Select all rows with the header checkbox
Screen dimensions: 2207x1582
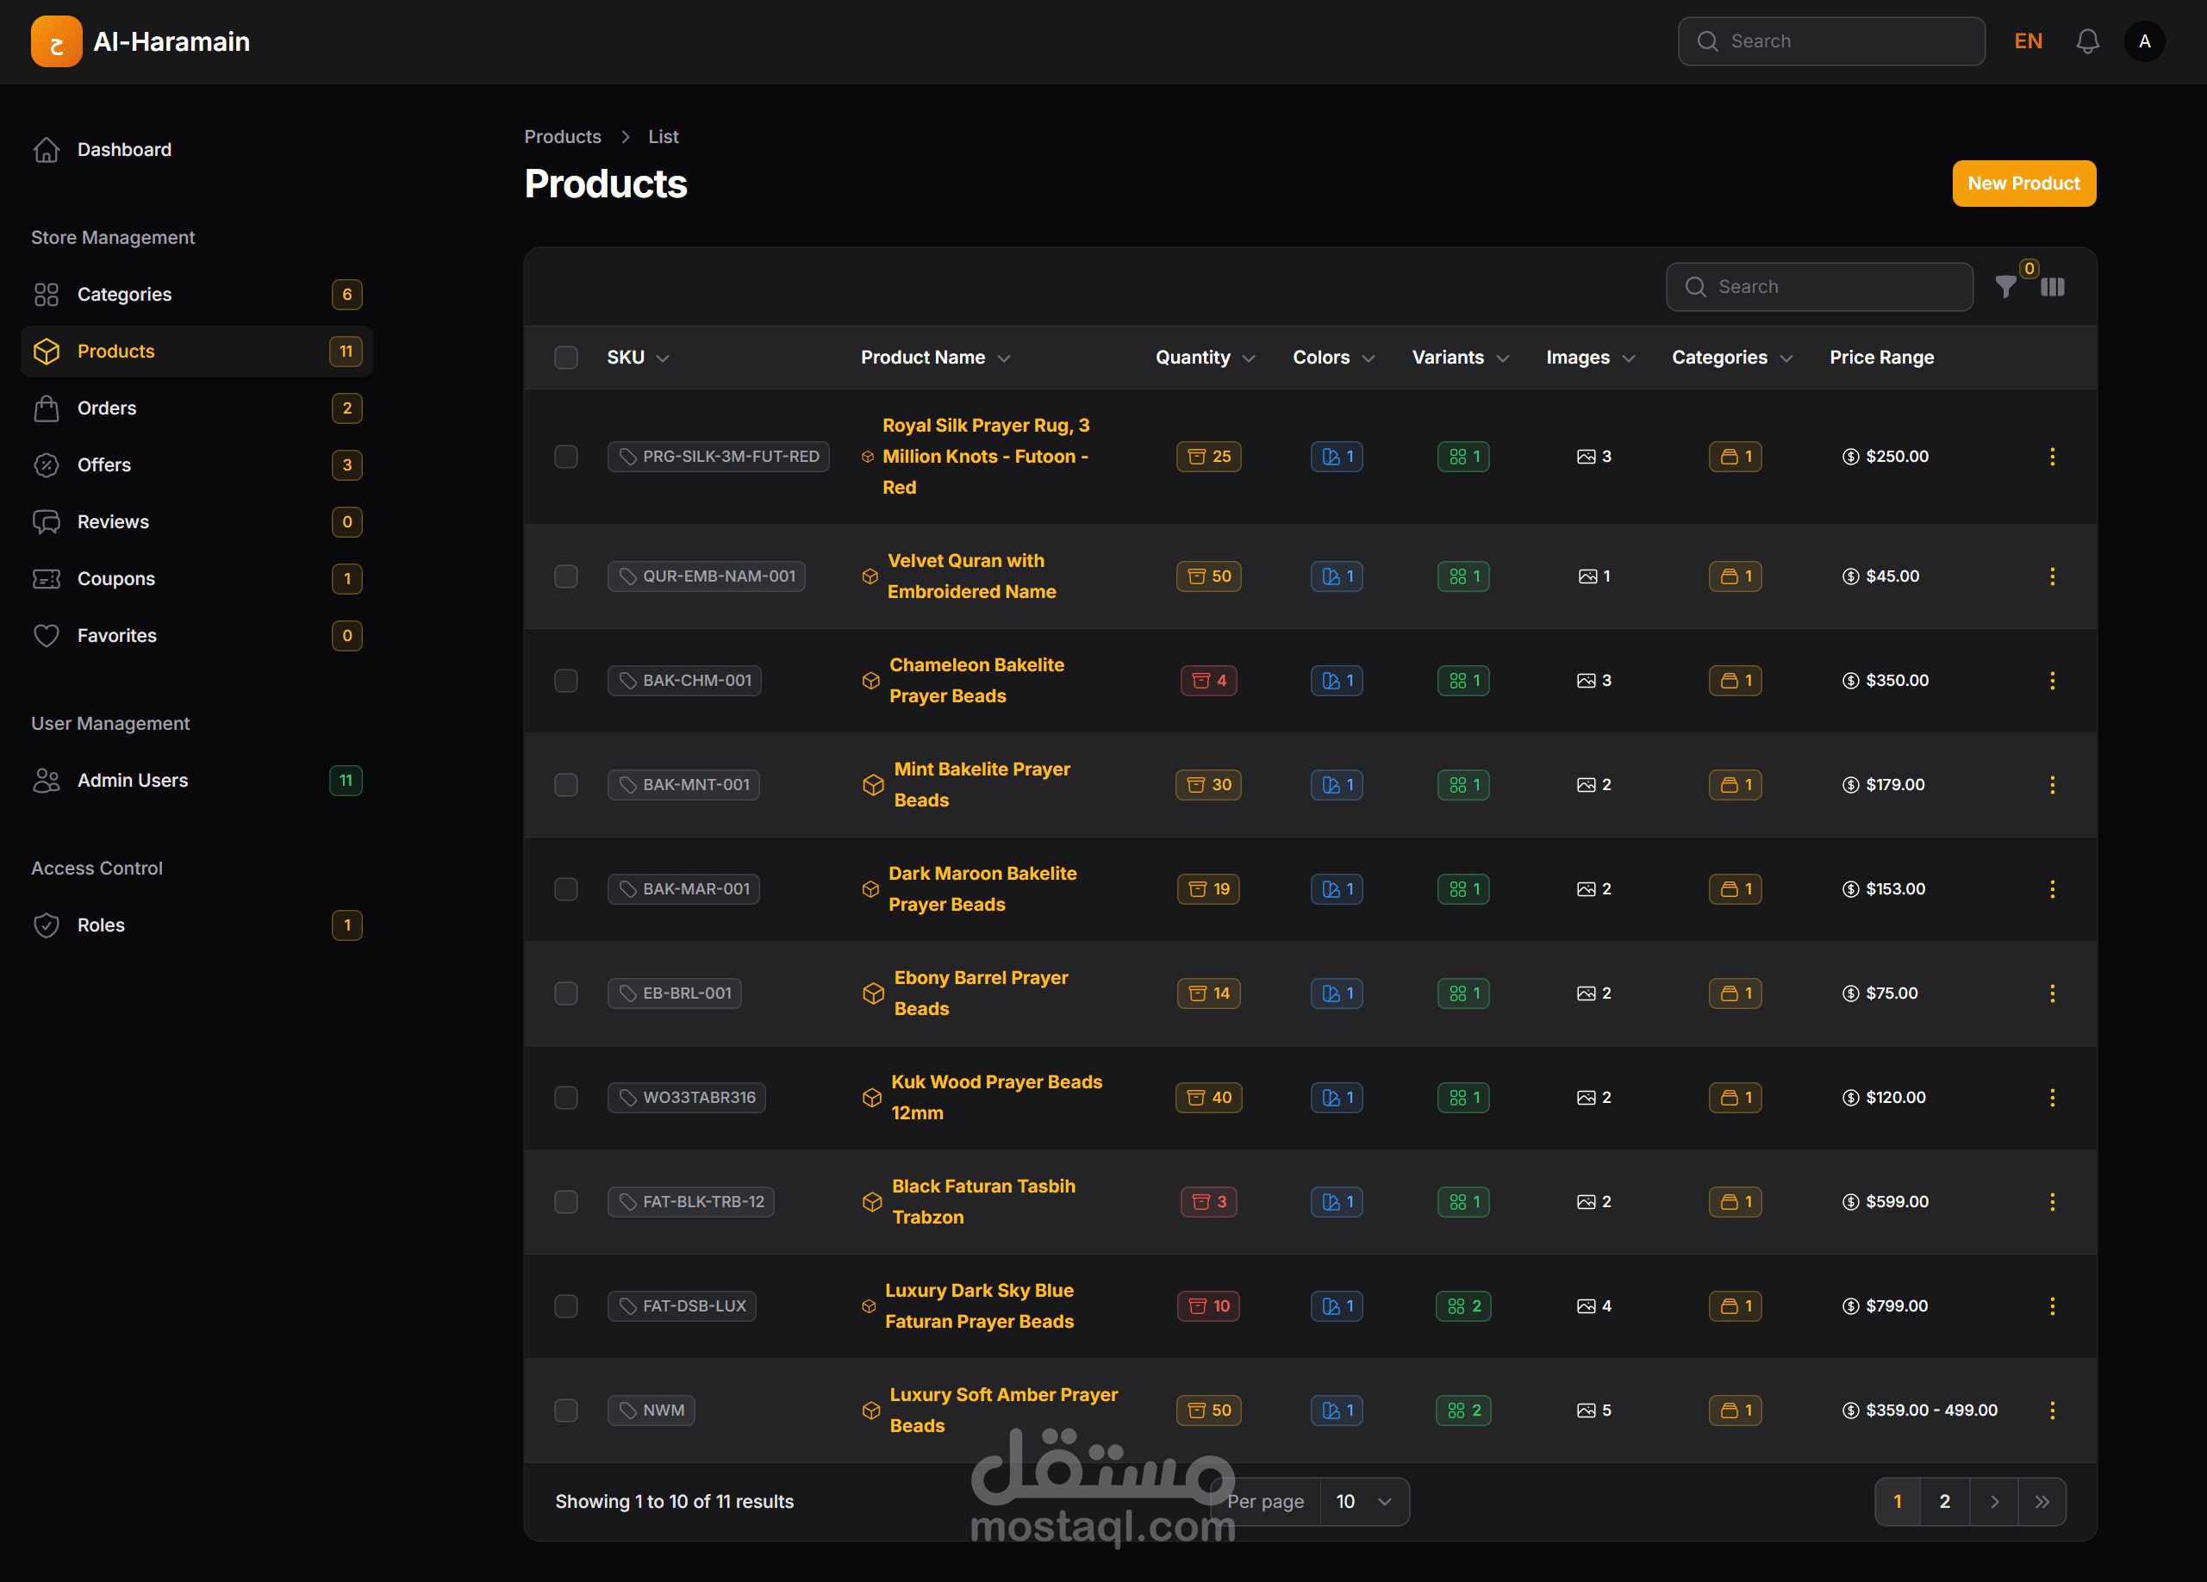565,357
